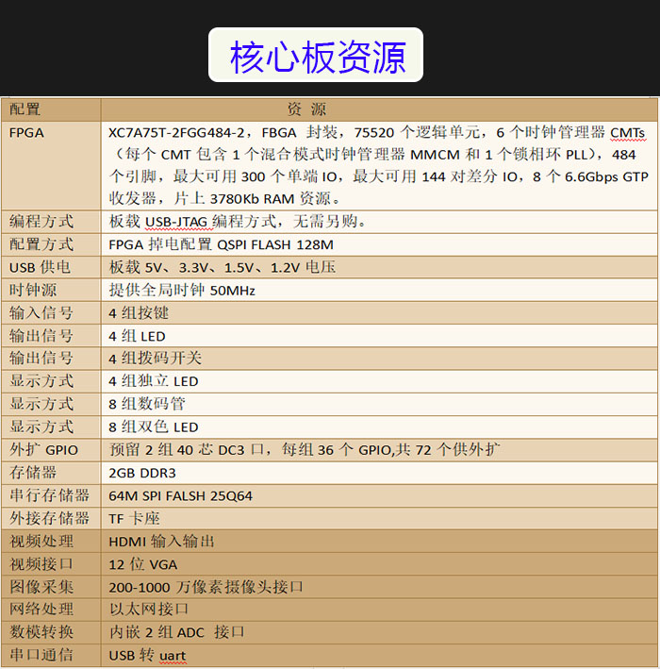Click the text 板载 USB-JTAG 编程方式
Image resolution: width=660 pixels, height=669 pixels.
tap(193, 222)
